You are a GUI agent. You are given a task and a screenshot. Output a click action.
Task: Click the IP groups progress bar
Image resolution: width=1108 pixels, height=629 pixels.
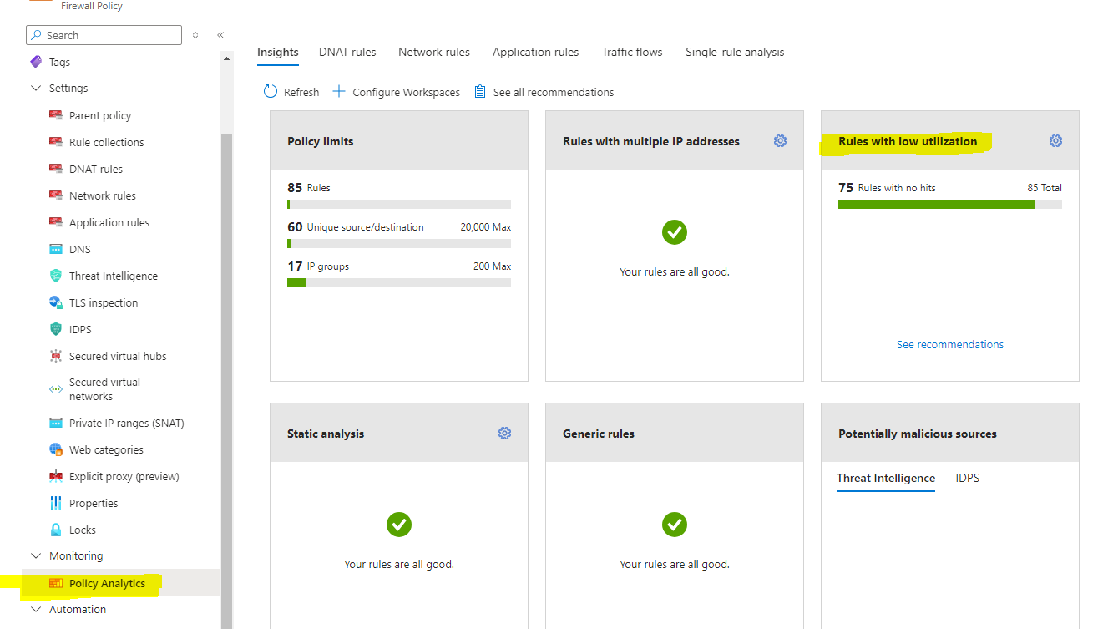tap(399, 282)
